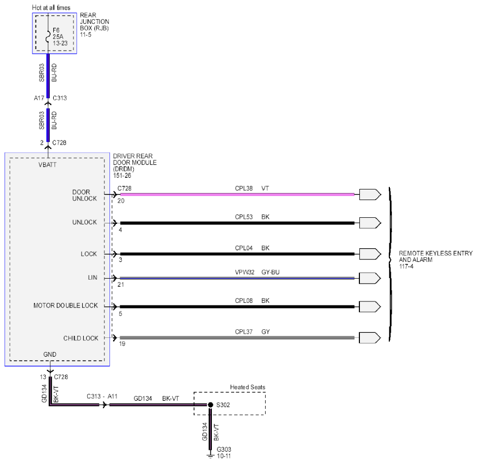Viewport: 478px width, 463px height.
Task: Click the violet CPL38 wire line
Action: tap(237, 195)
